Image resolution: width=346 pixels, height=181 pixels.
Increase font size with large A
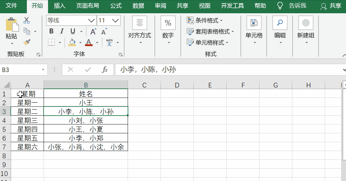click(93, 32)
